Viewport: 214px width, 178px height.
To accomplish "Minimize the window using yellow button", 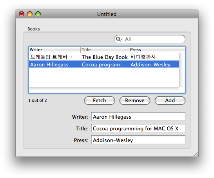I will (30, 14).
